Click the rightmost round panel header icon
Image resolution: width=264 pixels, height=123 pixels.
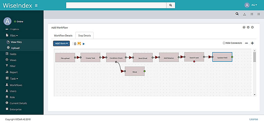pos(252,27)
